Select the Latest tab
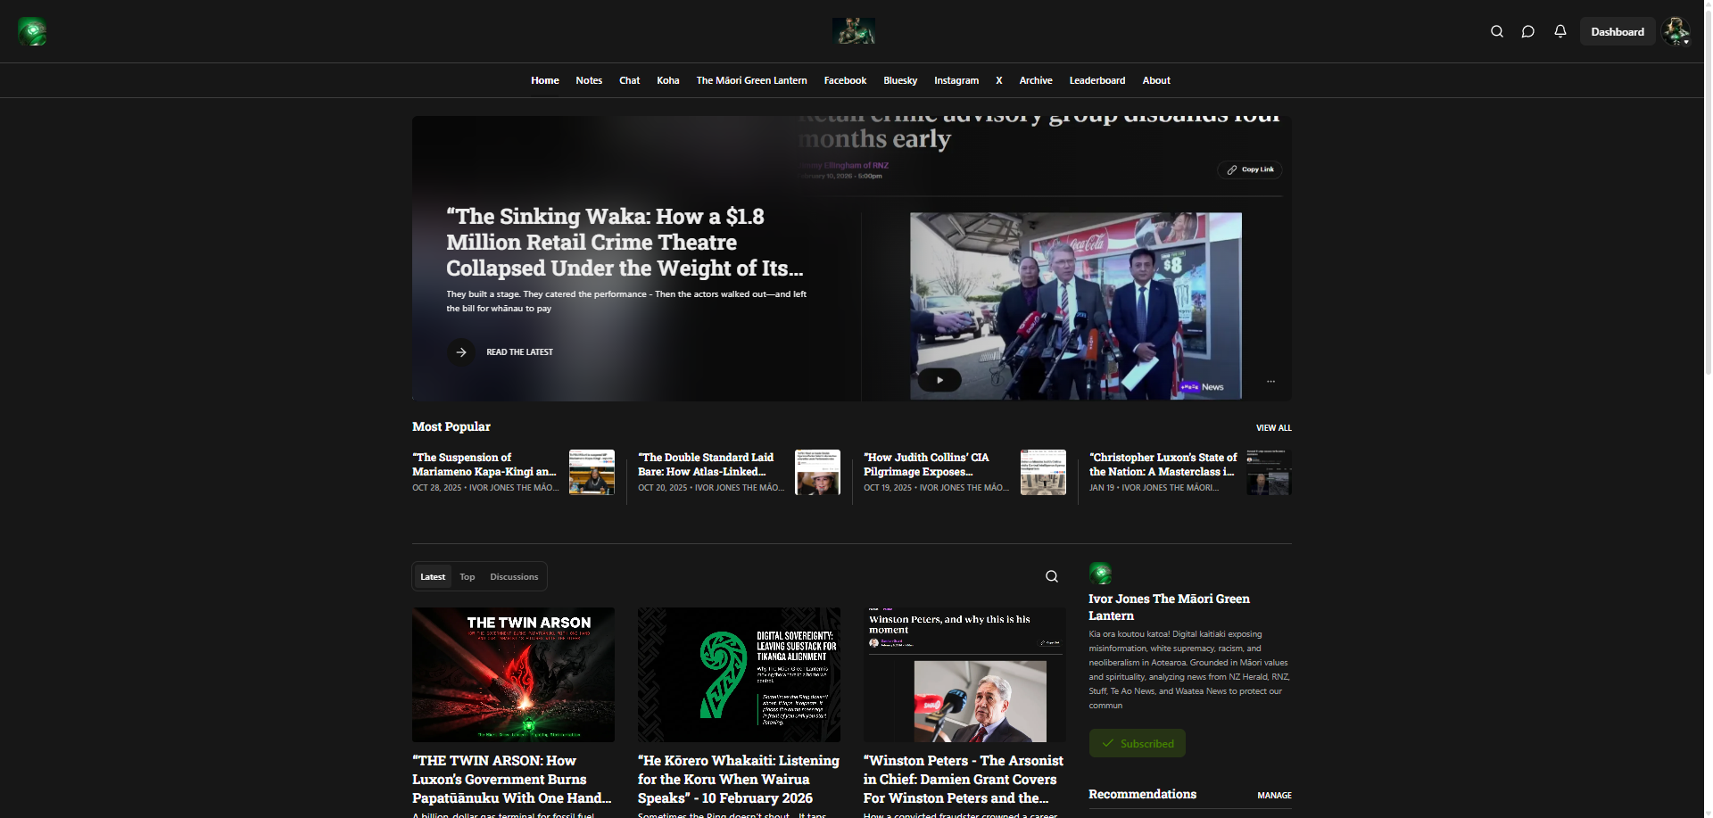 433,577
